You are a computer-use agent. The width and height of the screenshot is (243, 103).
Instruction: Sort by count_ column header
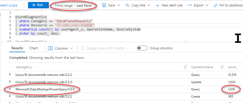(233, 67)
